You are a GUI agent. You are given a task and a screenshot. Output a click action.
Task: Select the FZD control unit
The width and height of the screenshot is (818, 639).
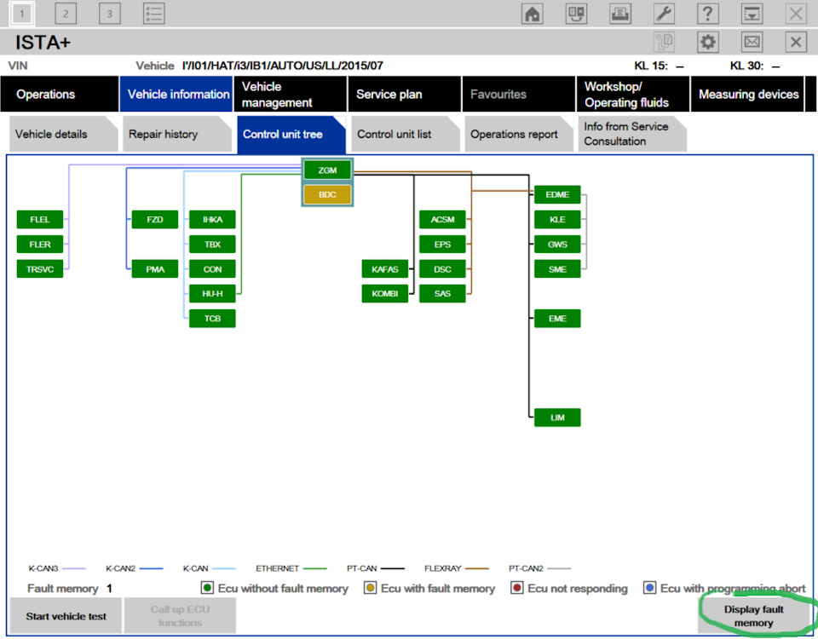pos(155,220)
